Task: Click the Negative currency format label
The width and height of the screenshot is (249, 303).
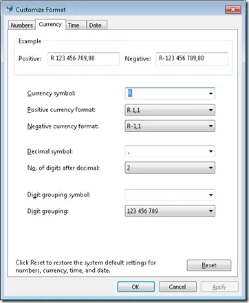Action: coord(63,126)
